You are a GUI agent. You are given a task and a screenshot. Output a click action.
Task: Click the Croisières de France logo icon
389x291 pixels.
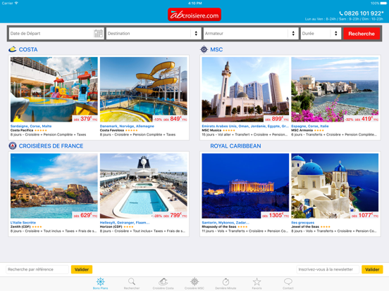point(13,145)
